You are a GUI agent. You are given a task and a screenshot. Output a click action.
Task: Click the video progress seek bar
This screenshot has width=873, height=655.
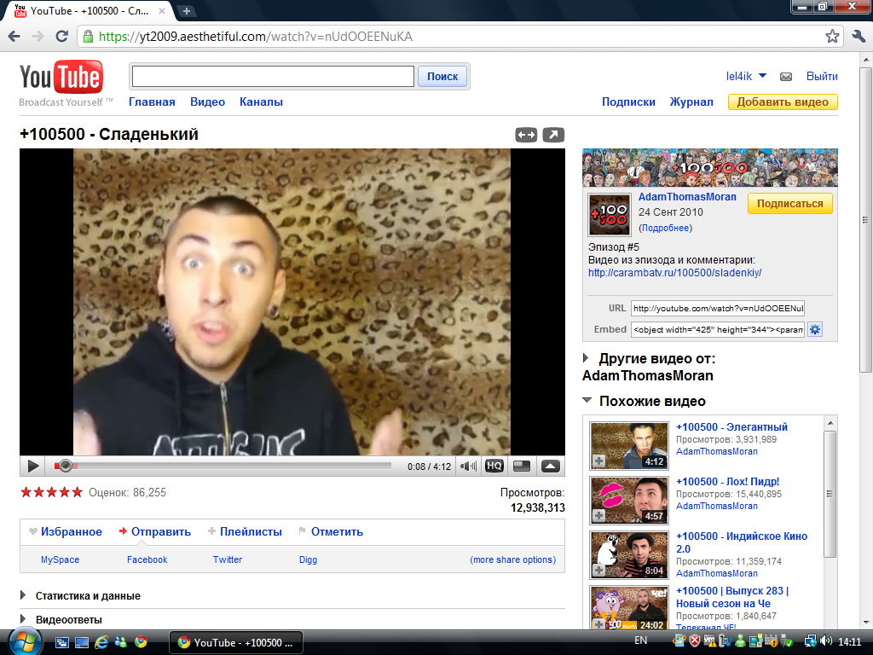pos(223,466)
